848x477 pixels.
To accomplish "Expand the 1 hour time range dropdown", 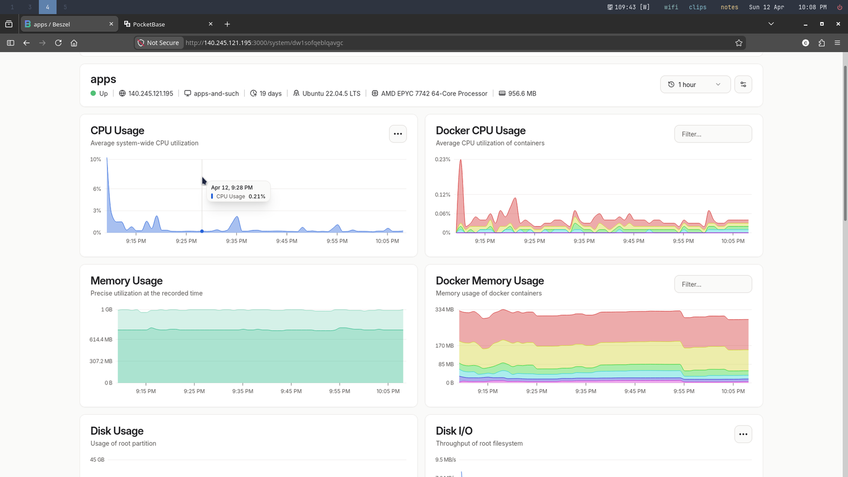I will pyautogui.click(x=695, y=84).
